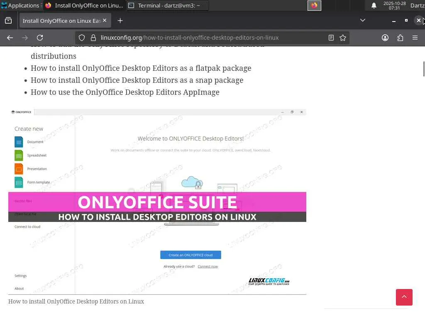This screenshot has width=425, height=318.
Task: Open the Firefox View icon left of tabs
Action: 8,21
